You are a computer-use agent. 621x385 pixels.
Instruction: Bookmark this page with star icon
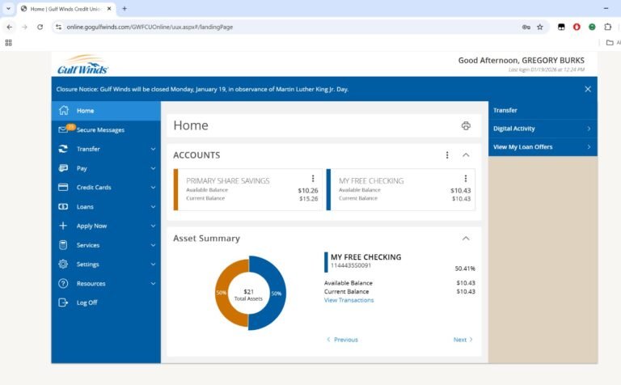(539, 27)
